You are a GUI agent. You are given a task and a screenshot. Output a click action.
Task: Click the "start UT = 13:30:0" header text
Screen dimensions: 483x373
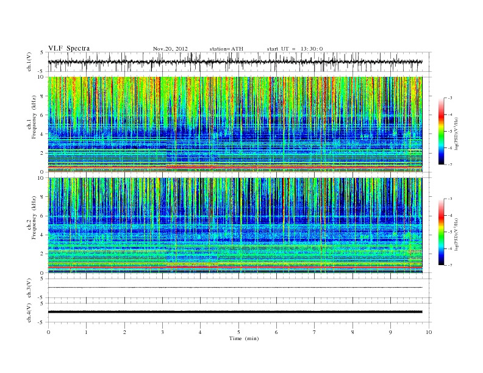[295, 49]
